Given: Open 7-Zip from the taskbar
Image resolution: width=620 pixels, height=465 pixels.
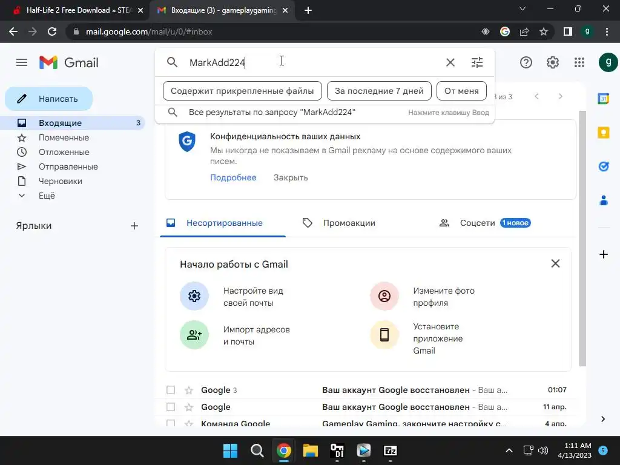Looking at the screenshot, I should pyautogui.click(x=391, y=450).
